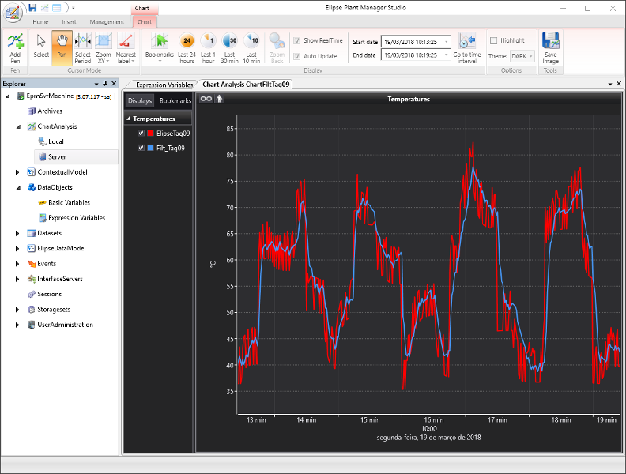
Task: Switch to Expression Variables document tab
Action: point(164,85)
